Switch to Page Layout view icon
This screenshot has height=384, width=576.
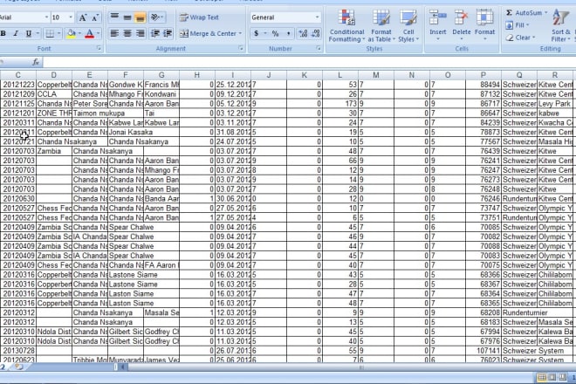point(552,377)
